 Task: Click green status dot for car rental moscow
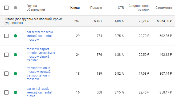tap(15, 36)
